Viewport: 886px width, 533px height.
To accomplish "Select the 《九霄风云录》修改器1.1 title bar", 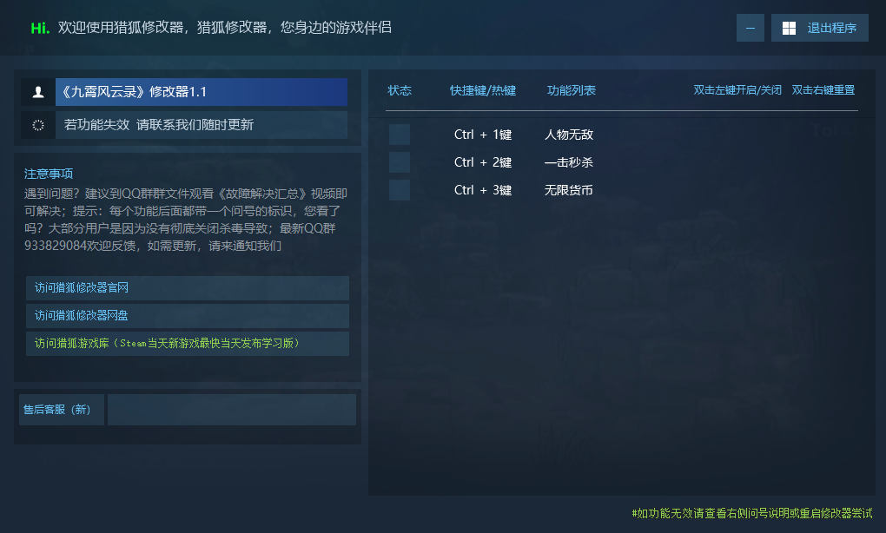I will coord(202,92).
